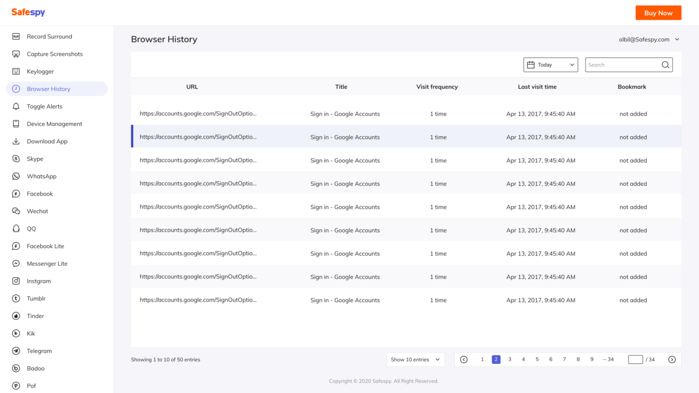Click the Capture Screenshots icon

pyautogui.click(x=16, y=54)
